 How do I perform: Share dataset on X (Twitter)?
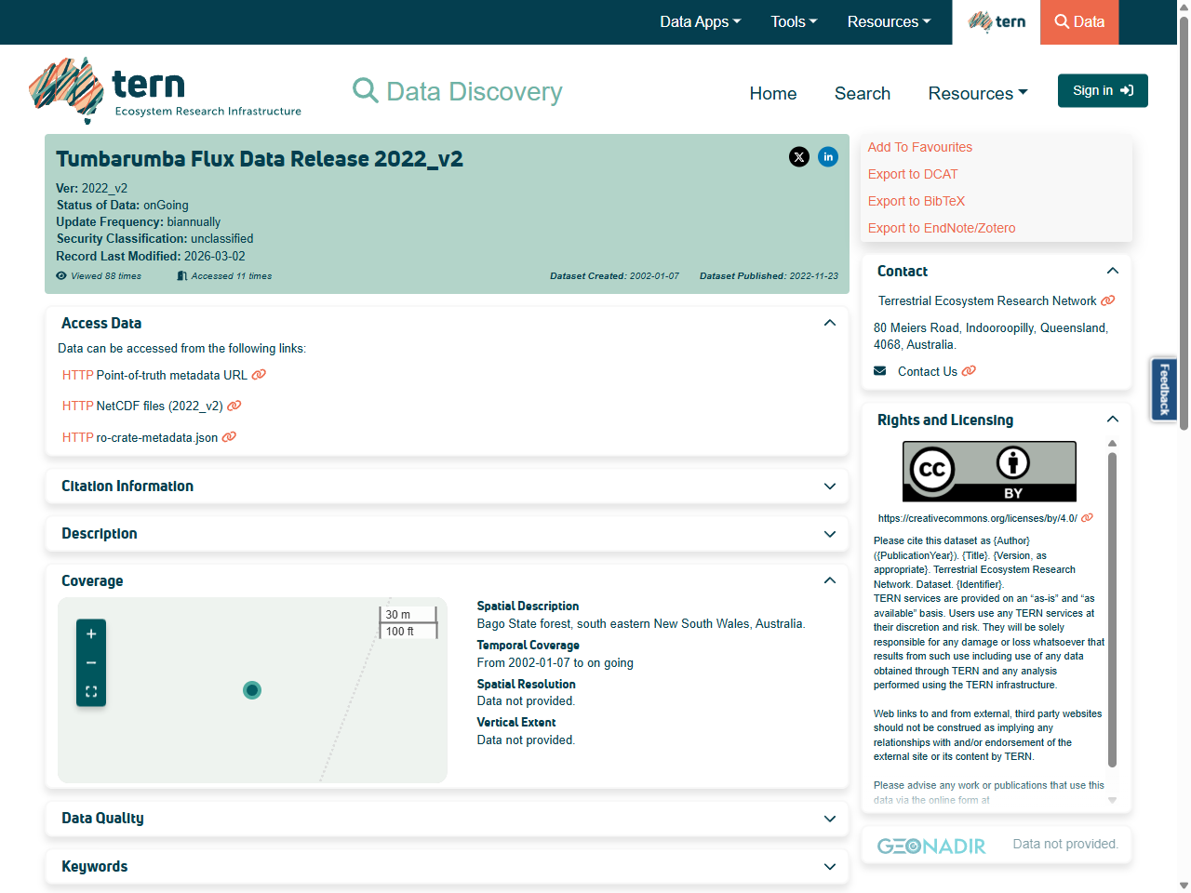click(x=799, y=157)
